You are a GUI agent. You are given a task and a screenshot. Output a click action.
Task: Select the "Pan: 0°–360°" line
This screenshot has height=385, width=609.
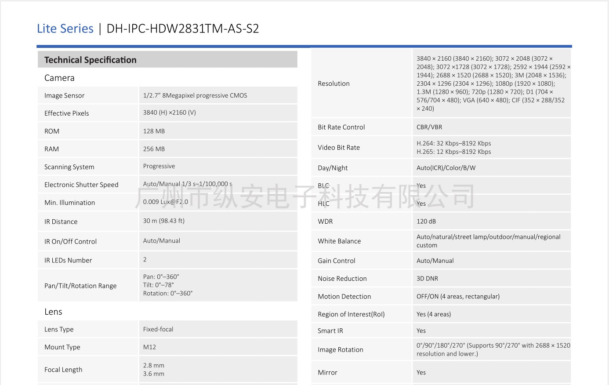tap(161, 277)
